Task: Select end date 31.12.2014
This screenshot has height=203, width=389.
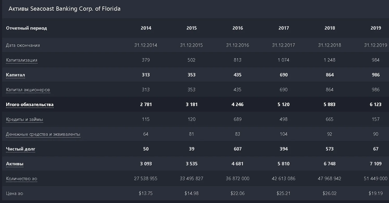Action: [x=146, y=45]
